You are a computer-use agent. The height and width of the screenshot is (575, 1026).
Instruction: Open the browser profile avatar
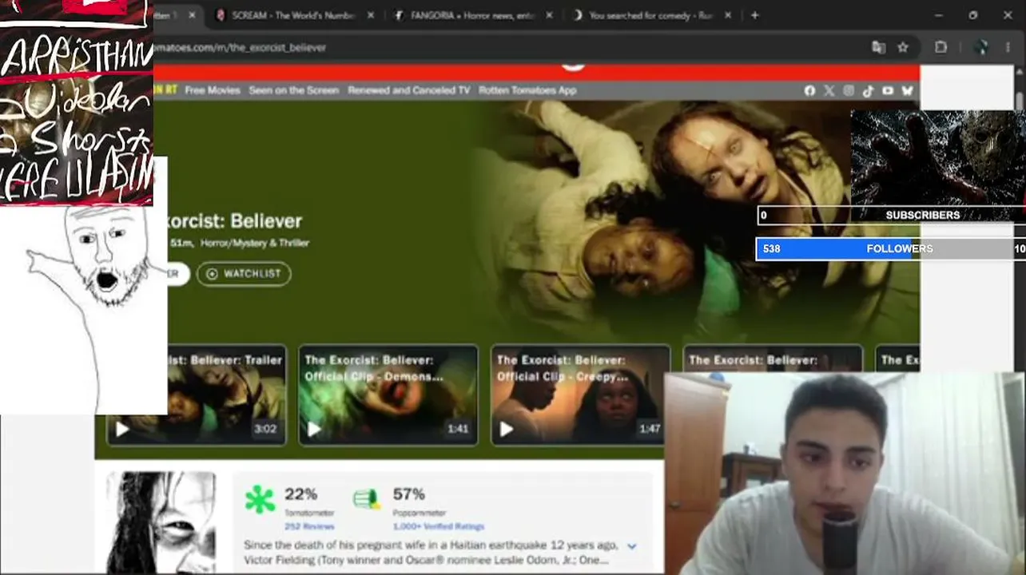click(x=983, y=48)
